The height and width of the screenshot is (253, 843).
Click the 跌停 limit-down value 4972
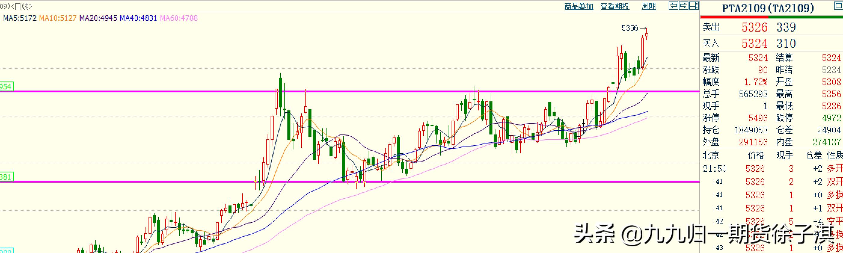click(x=831, y=118)
